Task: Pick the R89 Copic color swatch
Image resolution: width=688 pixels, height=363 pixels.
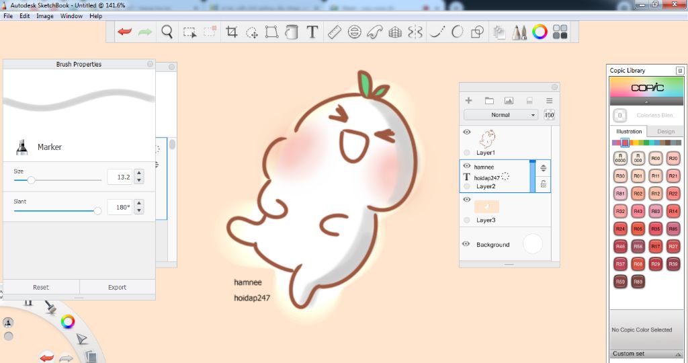Action: tap(638, 282)
